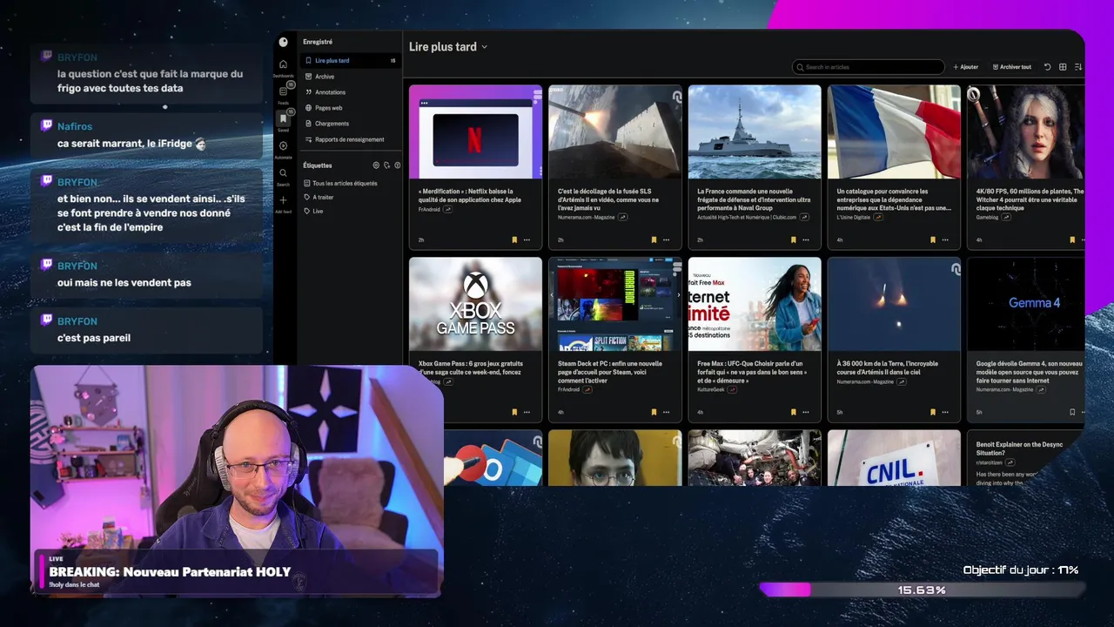Image resolution: width=1114 pixels, height=627 pixels.
Task: Open more options on Xbox Game Pass card
Action: click(x=527, y=412)
